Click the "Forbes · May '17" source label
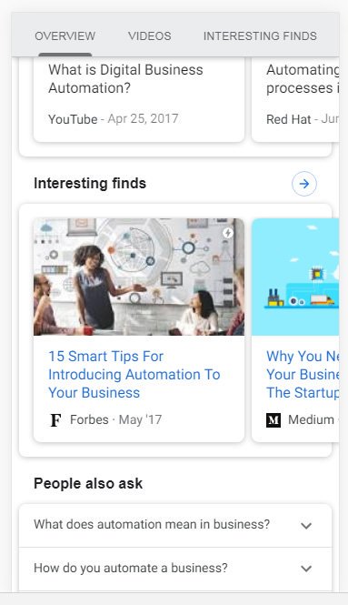 (x=115, y=419)
